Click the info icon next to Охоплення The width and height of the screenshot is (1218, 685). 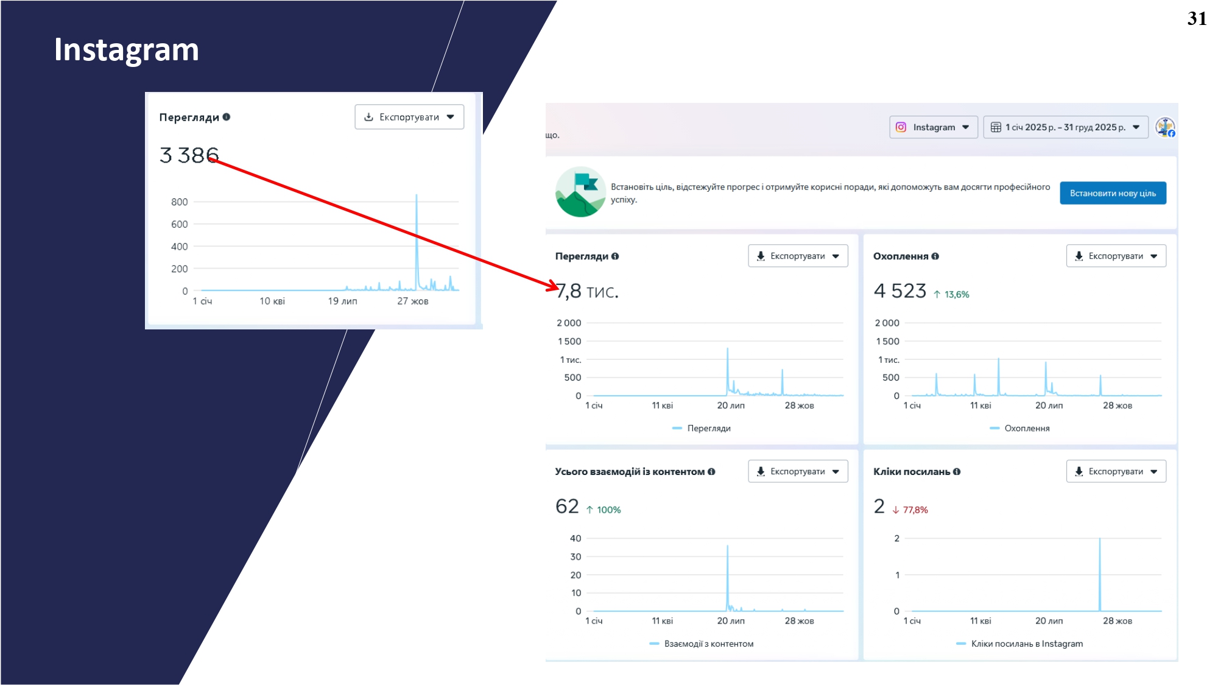click(x=935, y=256)
